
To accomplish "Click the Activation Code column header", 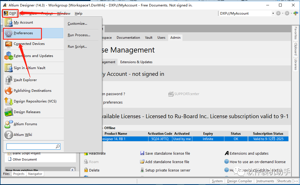I will point(160,134).
